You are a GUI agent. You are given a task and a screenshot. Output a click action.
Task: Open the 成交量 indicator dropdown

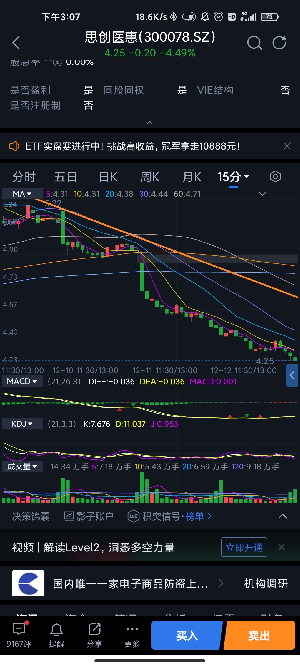pos(22,466)
